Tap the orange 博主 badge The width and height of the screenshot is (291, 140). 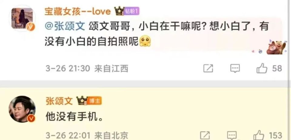pos(95,101)
